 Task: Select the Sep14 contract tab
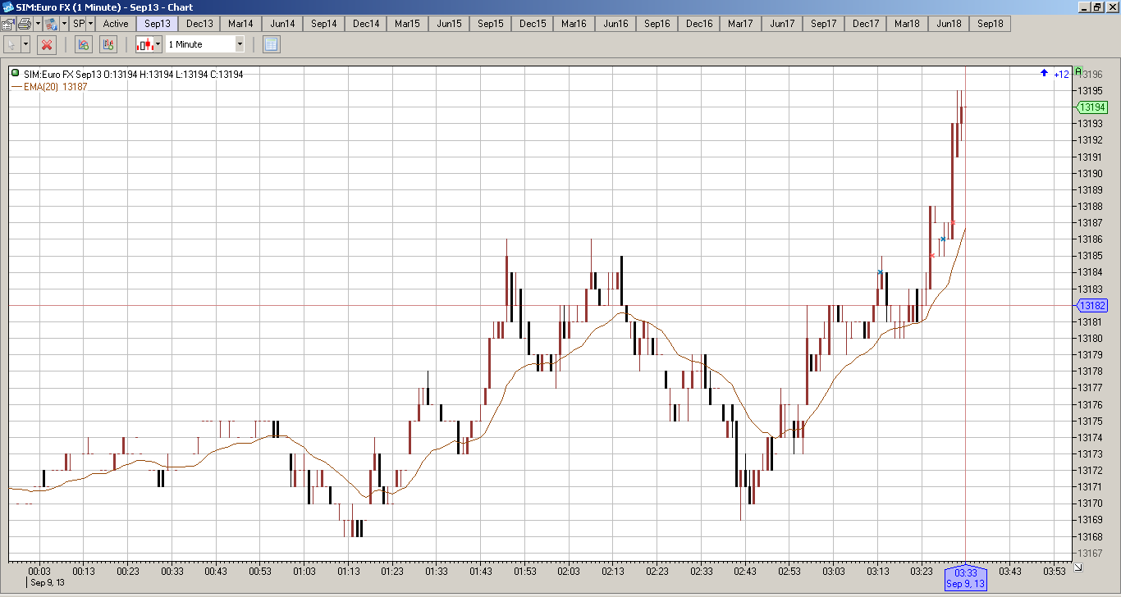tap(324, 24)
